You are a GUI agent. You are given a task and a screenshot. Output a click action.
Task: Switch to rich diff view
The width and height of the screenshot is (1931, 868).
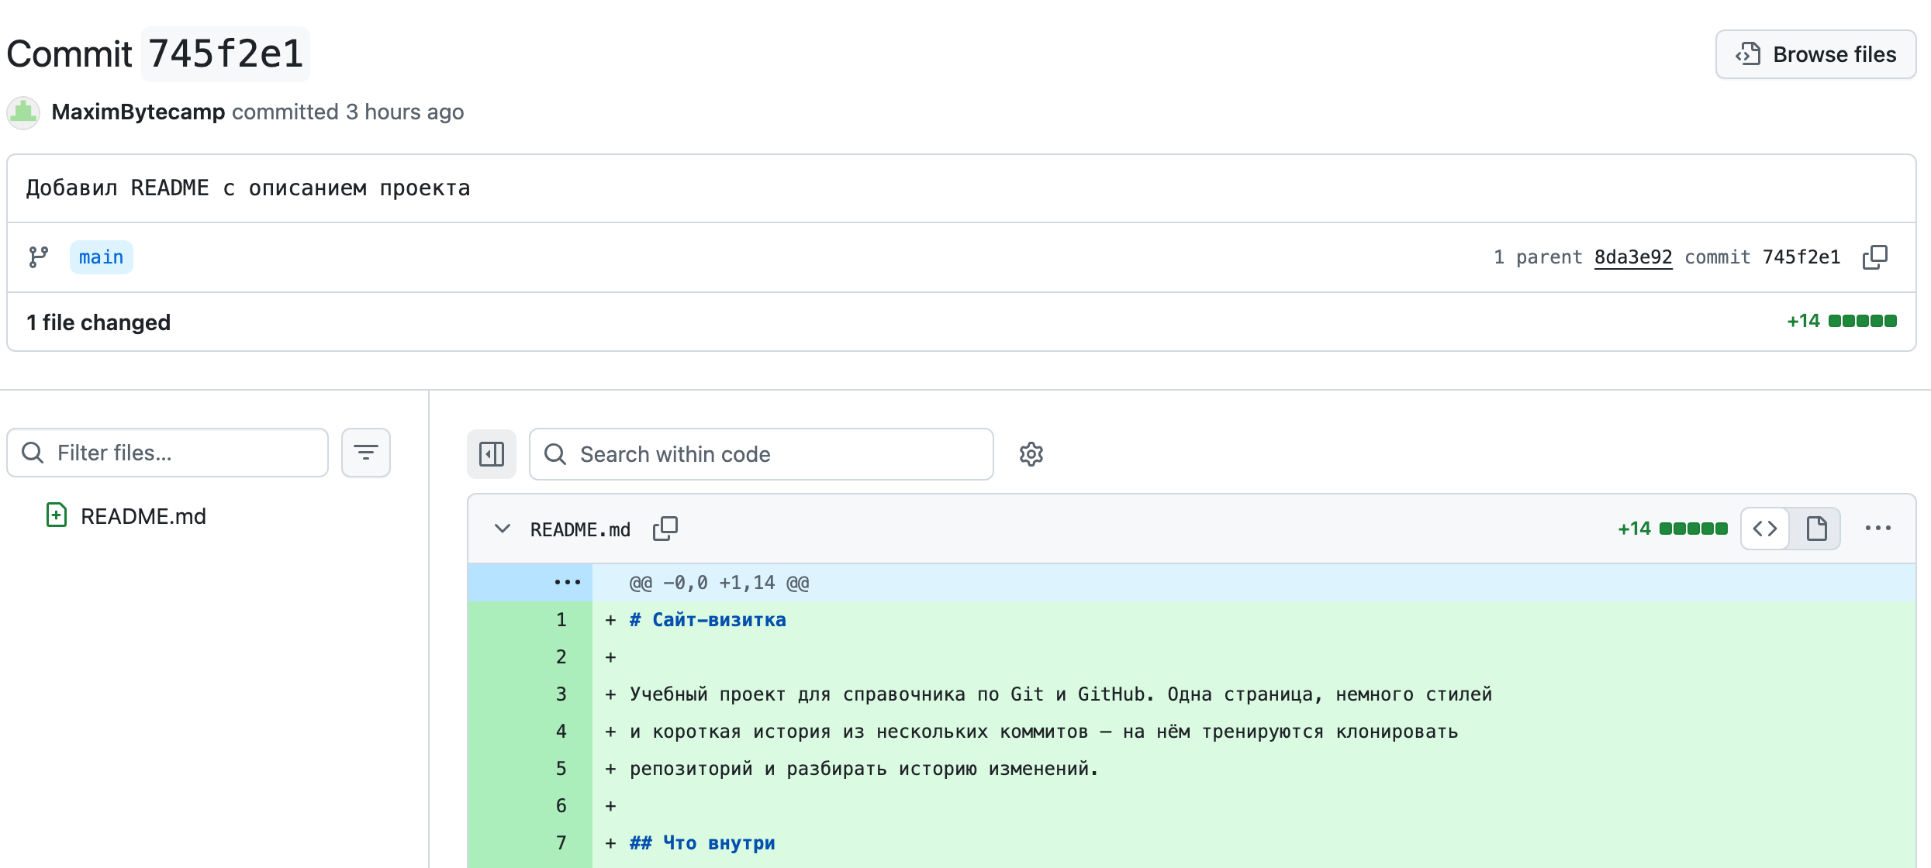tap(1816, 529)
